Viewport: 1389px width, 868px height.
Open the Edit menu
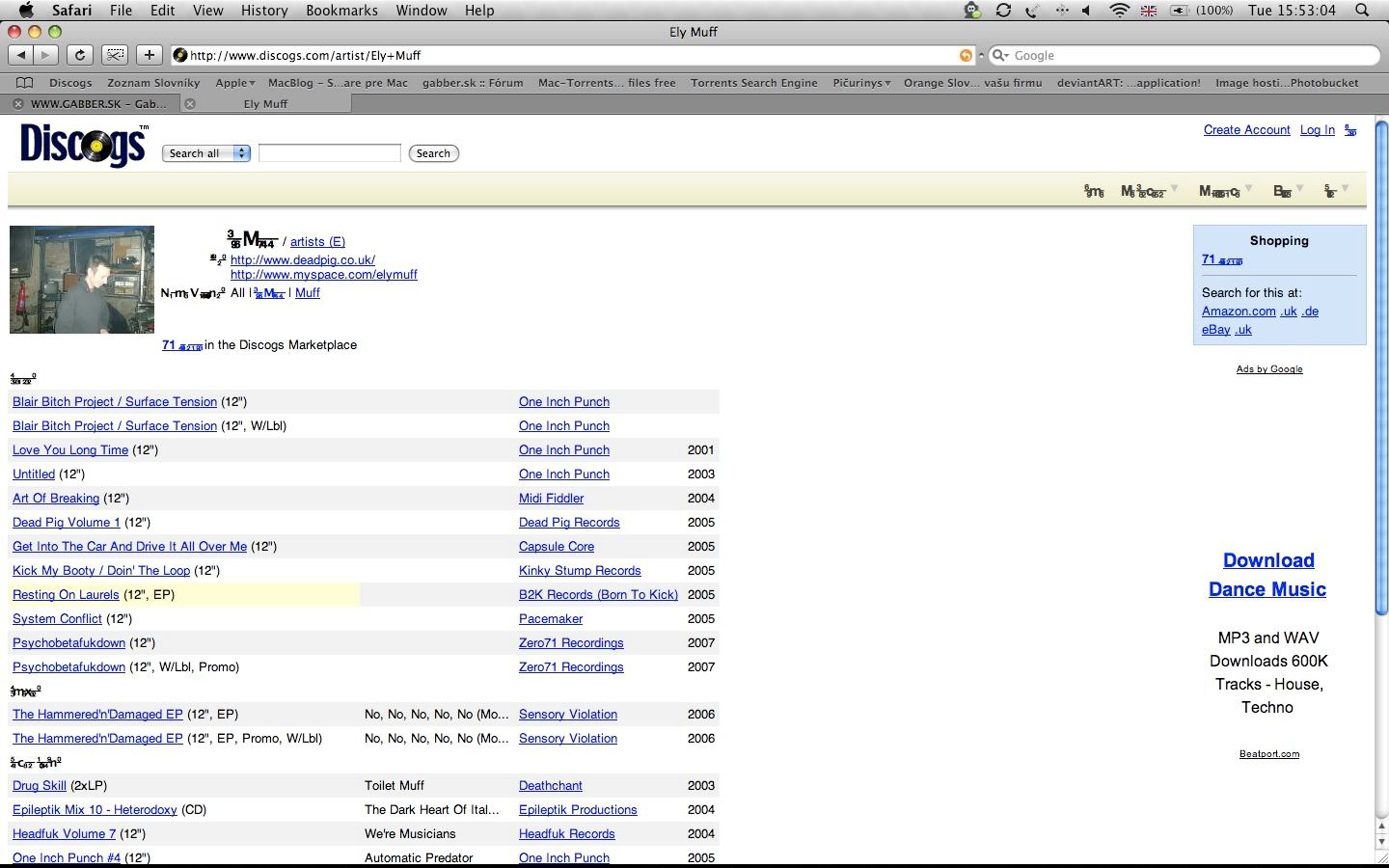[x=162, y=11]
